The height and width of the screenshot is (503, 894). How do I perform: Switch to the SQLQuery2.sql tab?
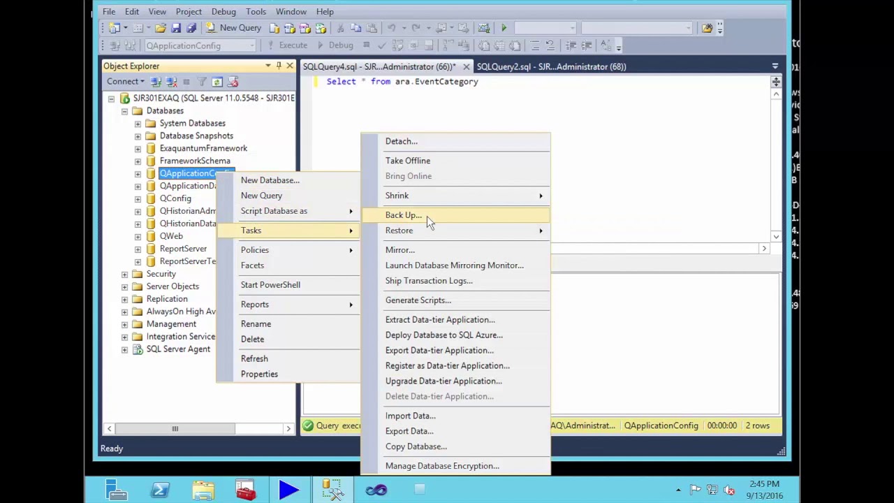tap(551, 66)
